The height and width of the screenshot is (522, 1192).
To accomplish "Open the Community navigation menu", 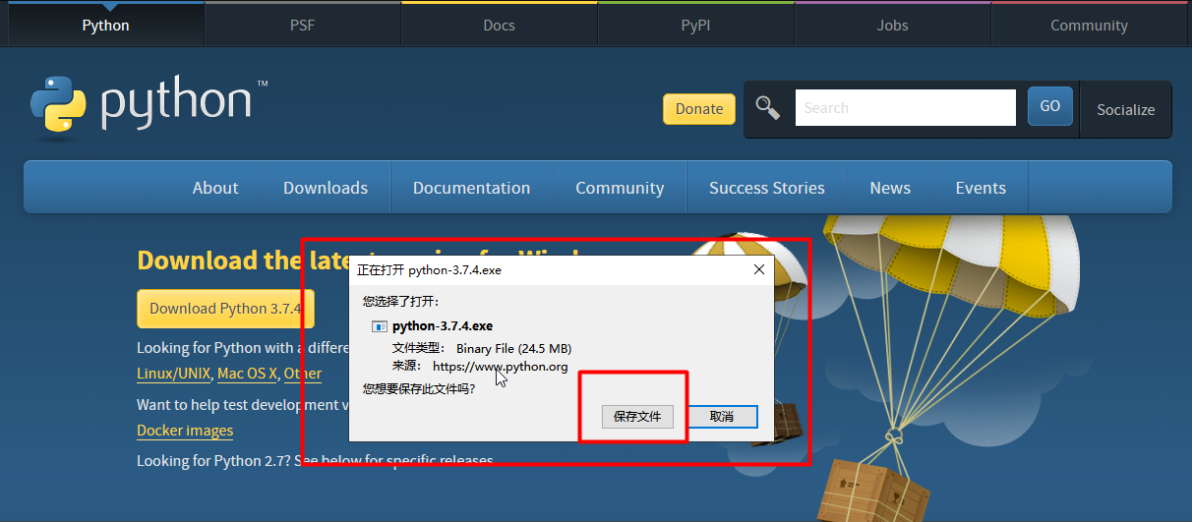I will (x=620, y=188).
